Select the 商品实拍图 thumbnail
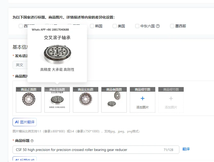Screen dimensions: 214x162 85,100
